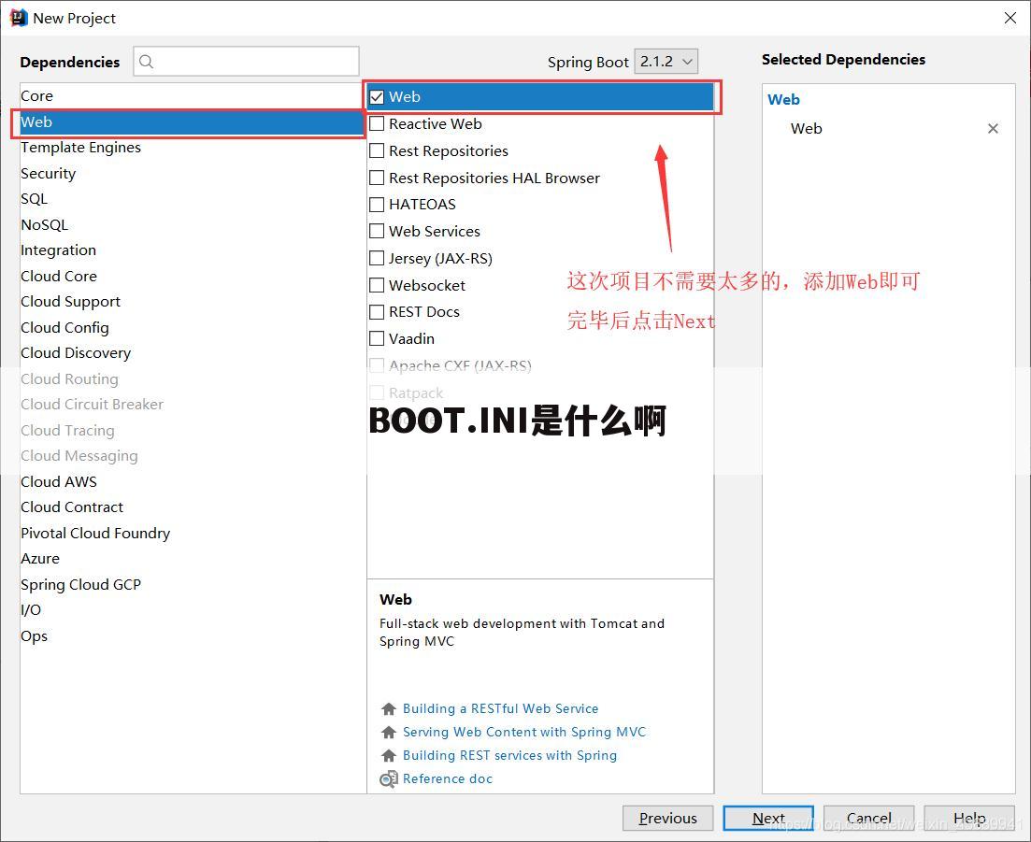Select the Azure category
Viewport: 1031px width, 842px height.
point(192,559)
